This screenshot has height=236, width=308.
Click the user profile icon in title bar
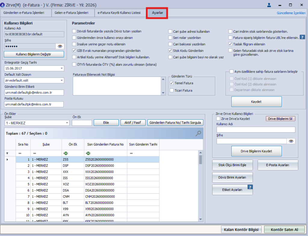pos(269,5)
